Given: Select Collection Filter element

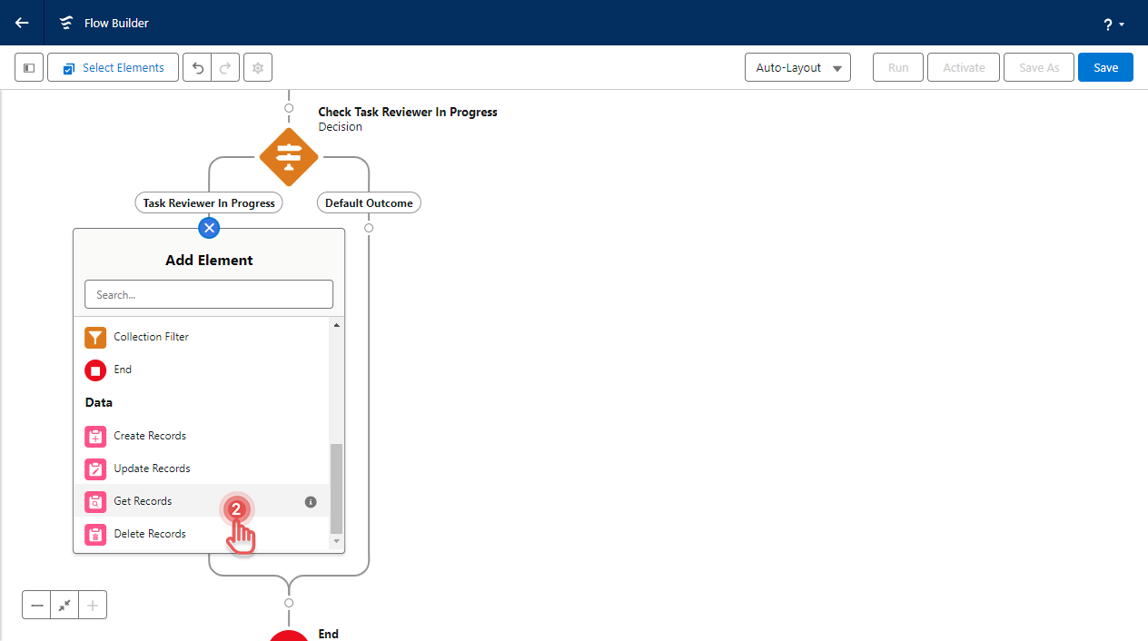Looking at the screenshot, I should [x=151, y=337].
